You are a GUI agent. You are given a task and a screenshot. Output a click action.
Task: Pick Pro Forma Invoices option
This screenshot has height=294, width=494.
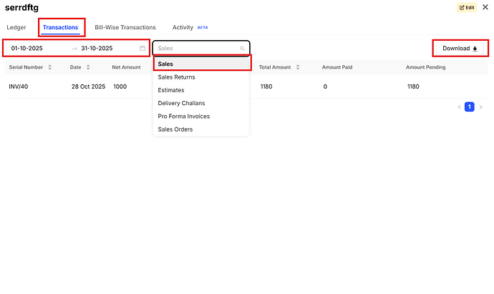click(201, 116)
